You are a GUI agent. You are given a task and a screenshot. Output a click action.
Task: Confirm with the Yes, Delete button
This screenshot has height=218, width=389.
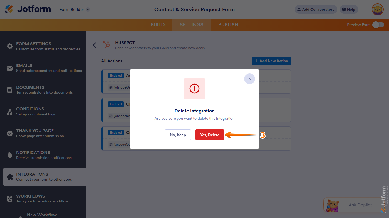tap(210, 135)
